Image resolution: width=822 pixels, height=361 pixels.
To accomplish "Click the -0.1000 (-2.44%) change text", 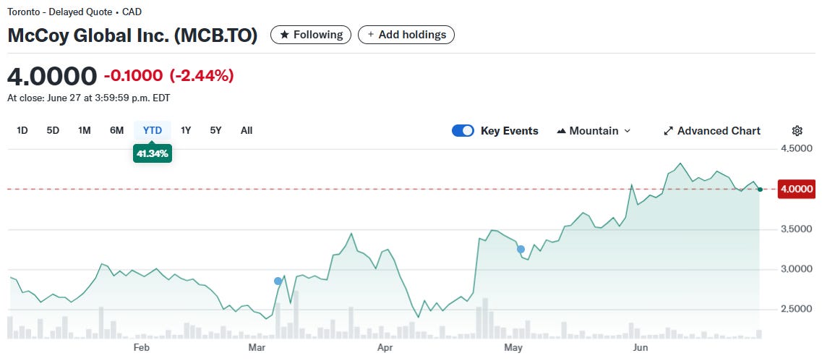I will [x=168, y=75].
